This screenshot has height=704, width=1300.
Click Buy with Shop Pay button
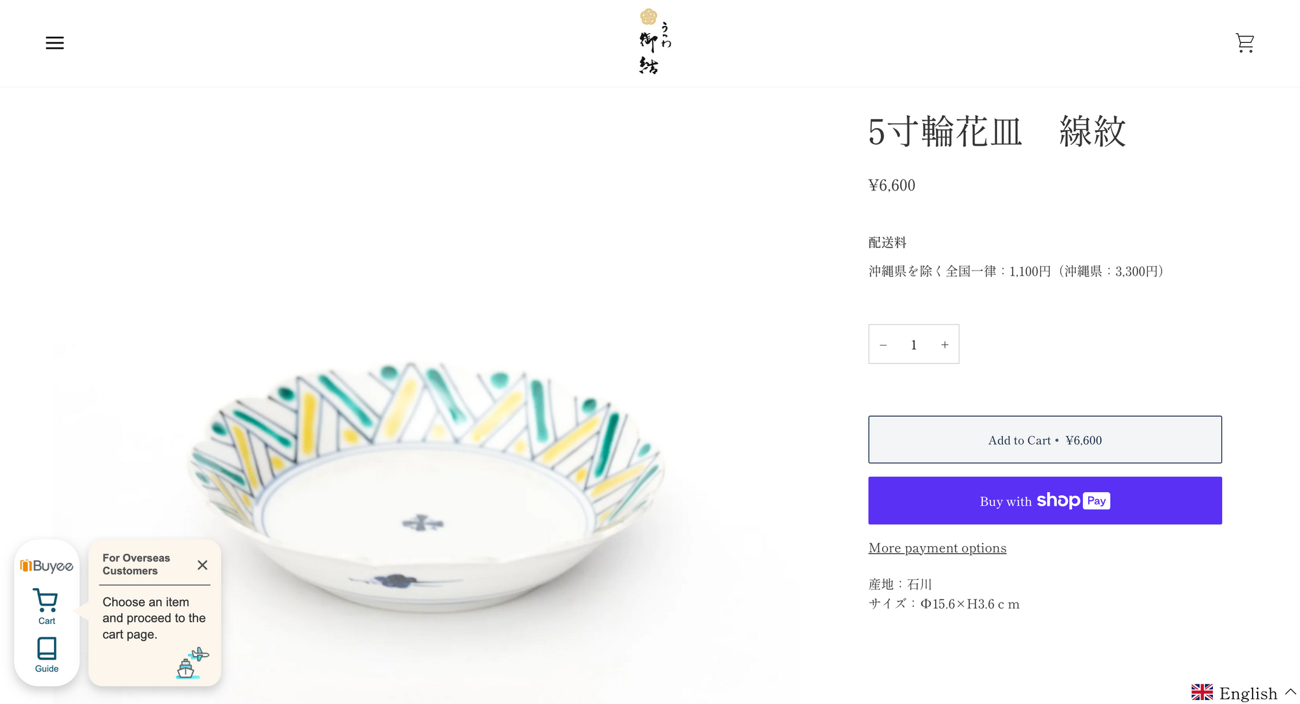pyautogui.click(x=1045, y=501)
